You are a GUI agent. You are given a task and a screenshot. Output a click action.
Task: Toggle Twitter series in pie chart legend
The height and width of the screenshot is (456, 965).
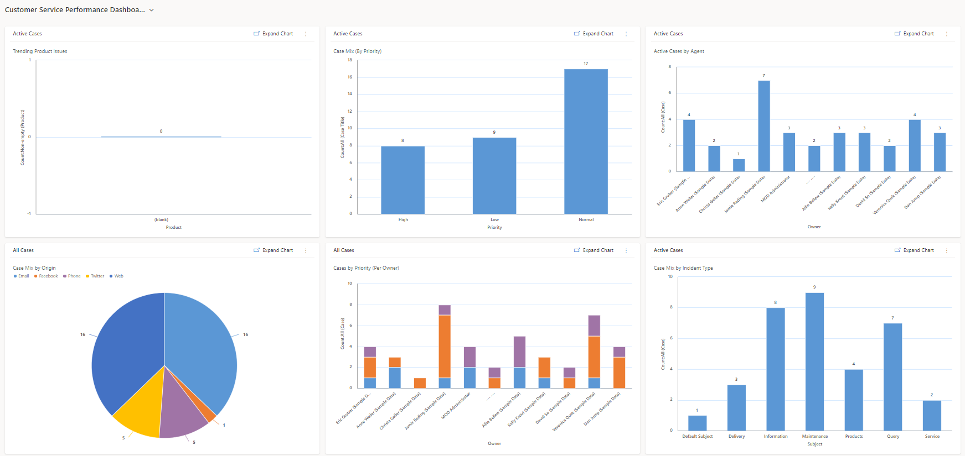[x=97, y=276]
